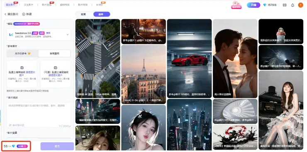Click the cost value 55
This screenshot has height=152, width=307.
(6, 146)
